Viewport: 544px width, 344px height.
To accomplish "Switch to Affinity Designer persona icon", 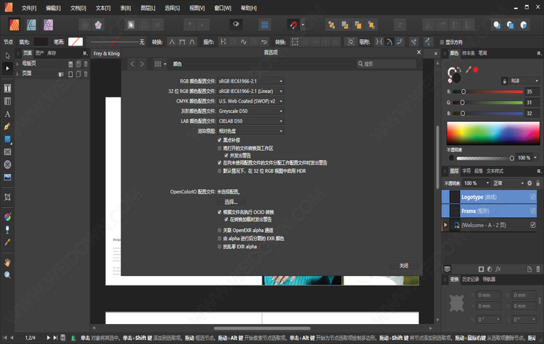I will pyautogui.click(x=31, y=25).
